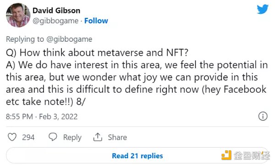Viewport: 275px width, 165px height.
Task: Click the share upload arrow icon
Action: 98,137
